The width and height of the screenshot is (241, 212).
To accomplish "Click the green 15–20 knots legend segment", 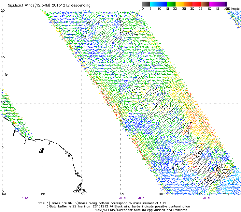I will pos(171,4).
